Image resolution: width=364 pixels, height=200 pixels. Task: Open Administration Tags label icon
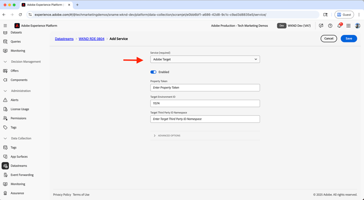tap(5, 127)
